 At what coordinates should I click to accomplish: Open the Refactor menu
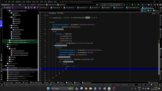pyautogui.click(x=29, y=2)
